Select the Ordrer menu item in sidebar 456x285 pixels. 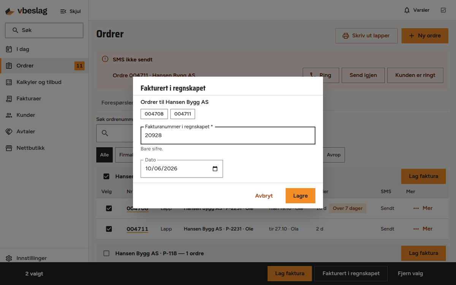44,66
